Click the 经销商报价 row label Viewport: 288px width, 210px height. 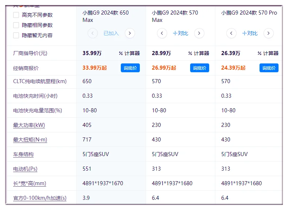pos(26,68)
